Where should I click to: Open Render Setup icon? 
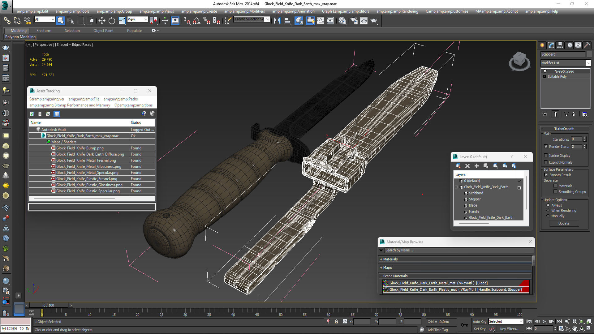(354, 21)
